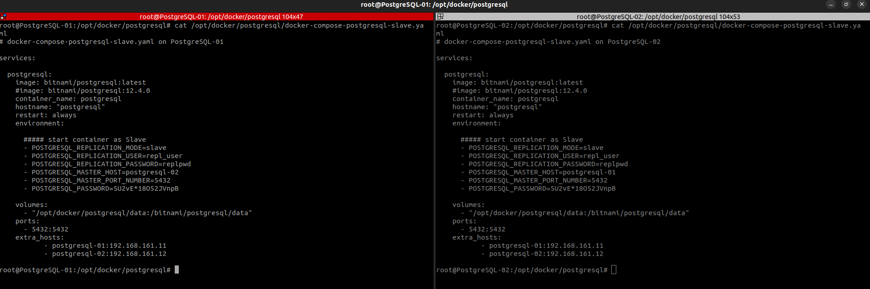Screen dimensions: 870x289
Task: Select the red PostgreSQL-01 pane title bar
Action: click(217, 17)
